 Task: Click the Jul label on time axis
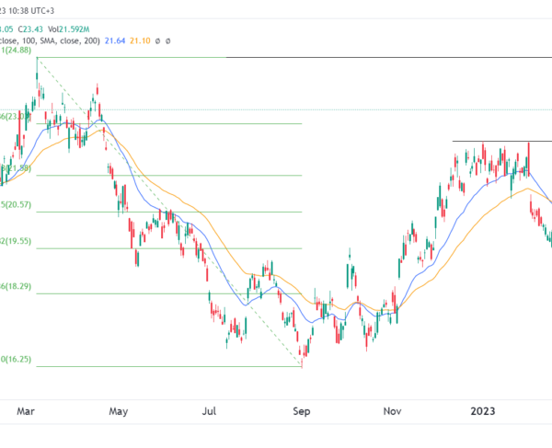coord(209,411)
